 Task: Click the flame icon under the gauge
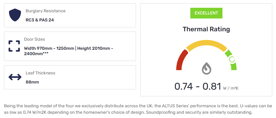pos(206,68)
